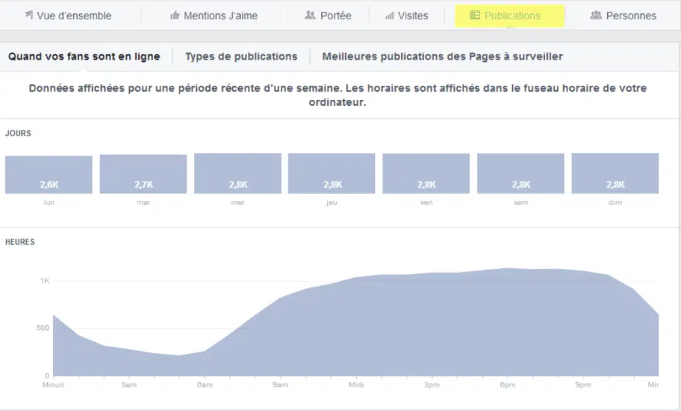Select the mar bar showing 2,7K
The height and width of the screenshot is (411, 681).
tap(142, 173)
